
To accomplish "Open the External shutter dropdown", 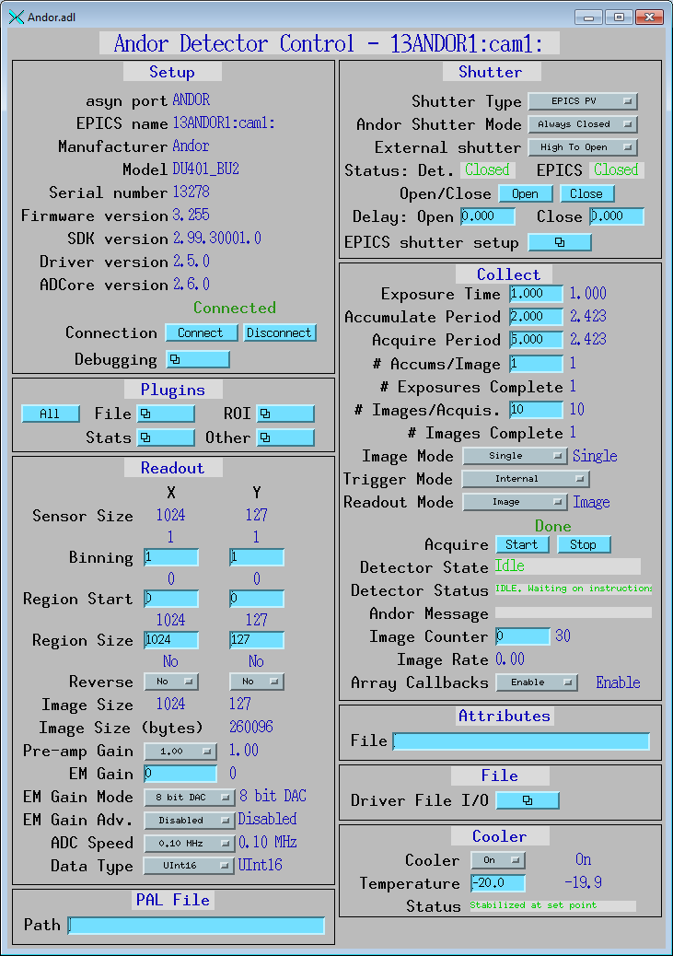I will pos(583,147).
